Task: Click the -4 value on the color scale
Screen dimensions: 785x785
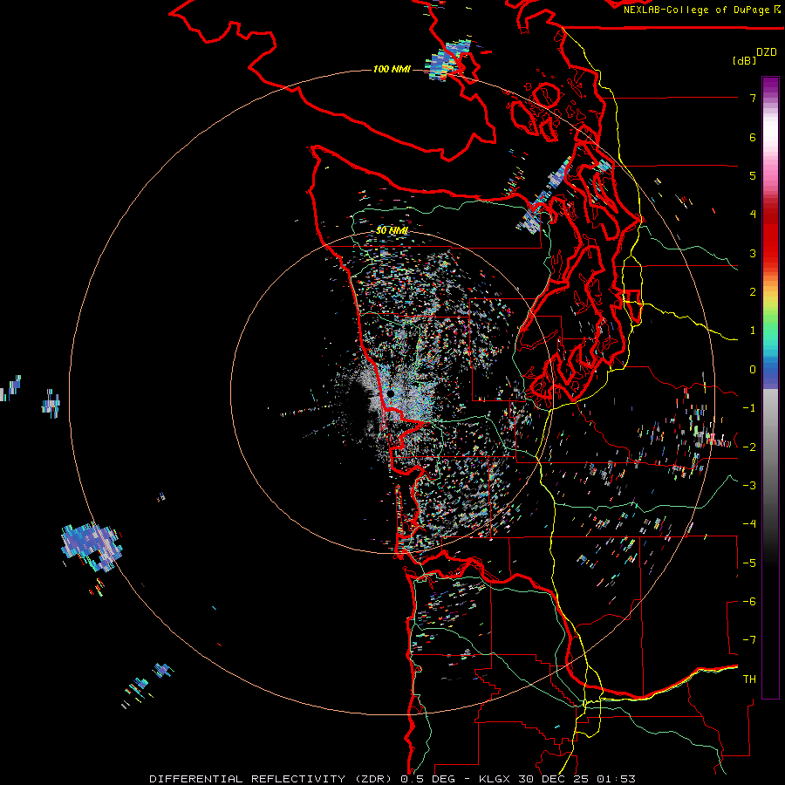Action: [749, 523]
